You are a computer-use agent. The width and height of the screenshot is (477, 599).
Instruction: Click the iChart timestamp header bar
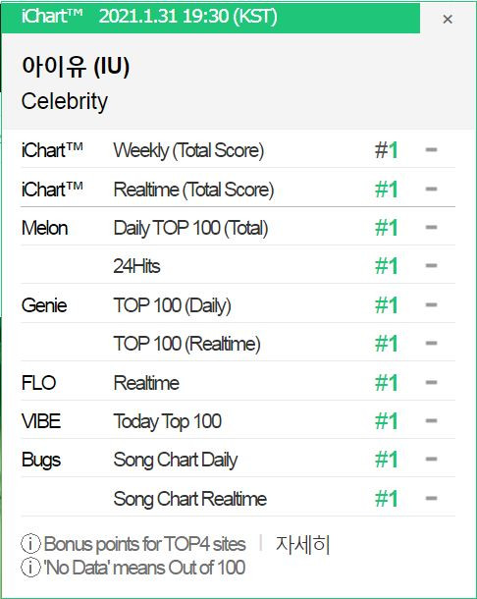pyautogui.click(x=211, y=17)
